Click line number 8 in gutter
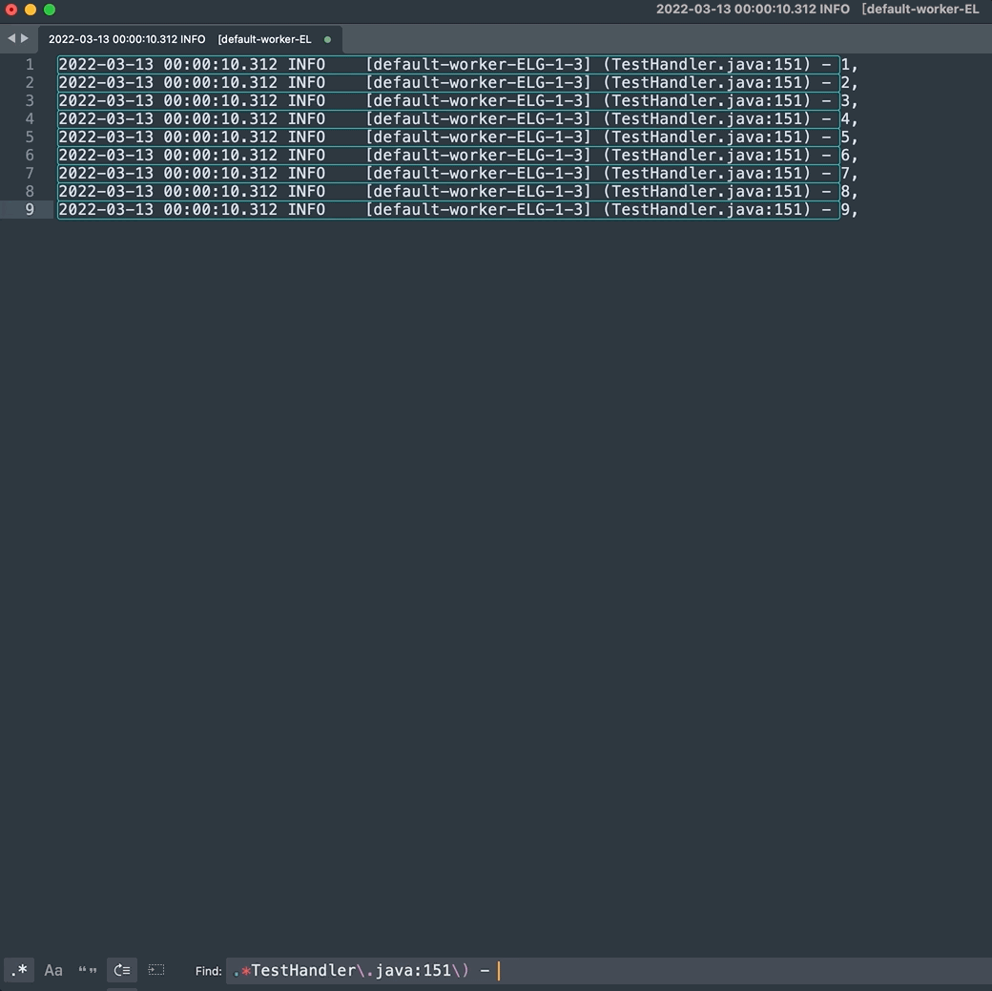This screenshot has height=991, width=992. point(30,191)
